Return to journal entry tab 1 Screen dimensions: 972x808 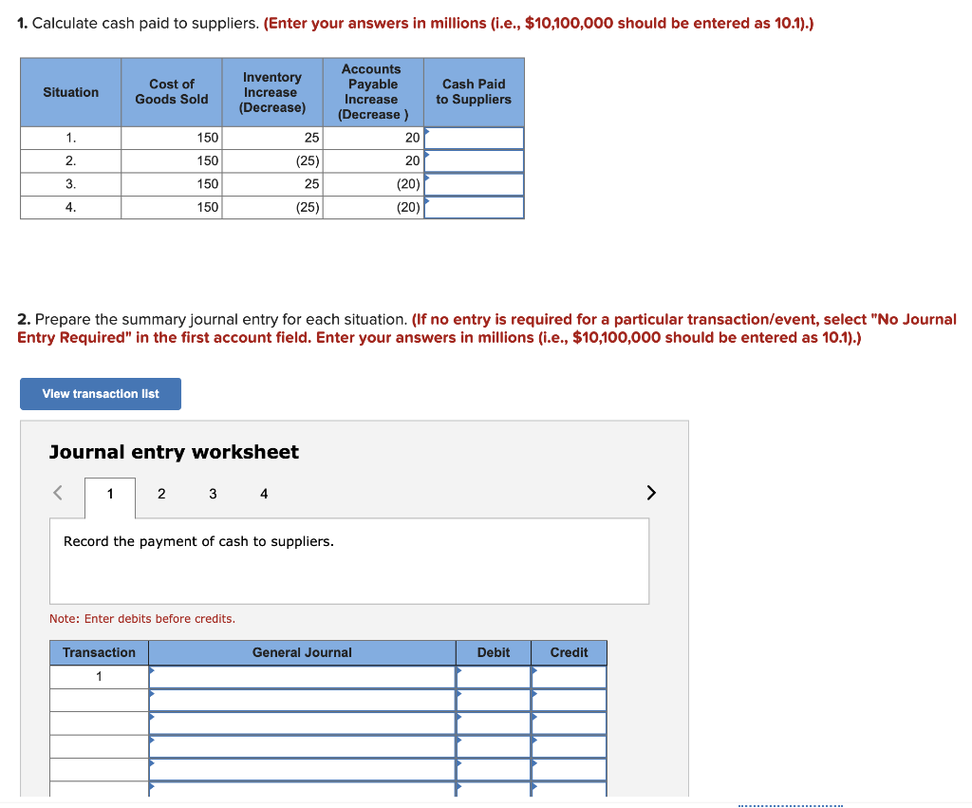click(x=110, y=494)
